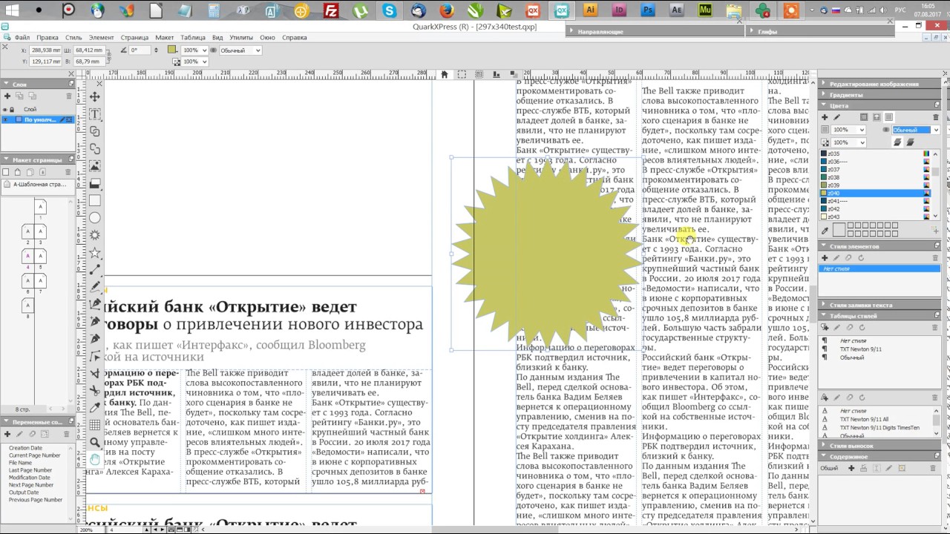The image size is (950, 534).
Task: Open the Элемент menu
Action: [102, 37]
